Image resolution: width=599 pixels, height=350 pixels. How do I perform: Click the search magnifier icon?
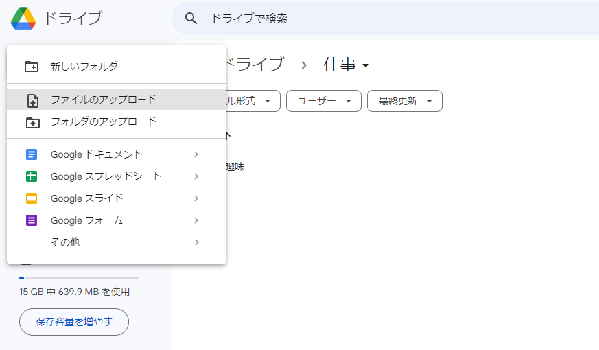tap(191, 19)
